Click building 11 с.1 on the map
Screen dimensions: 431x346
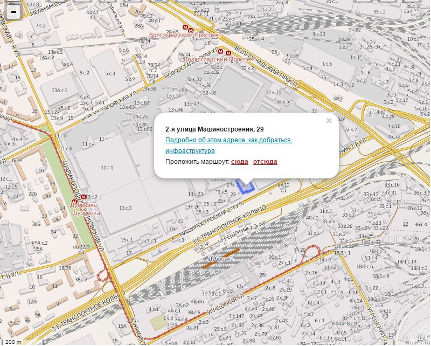[107, 168]
